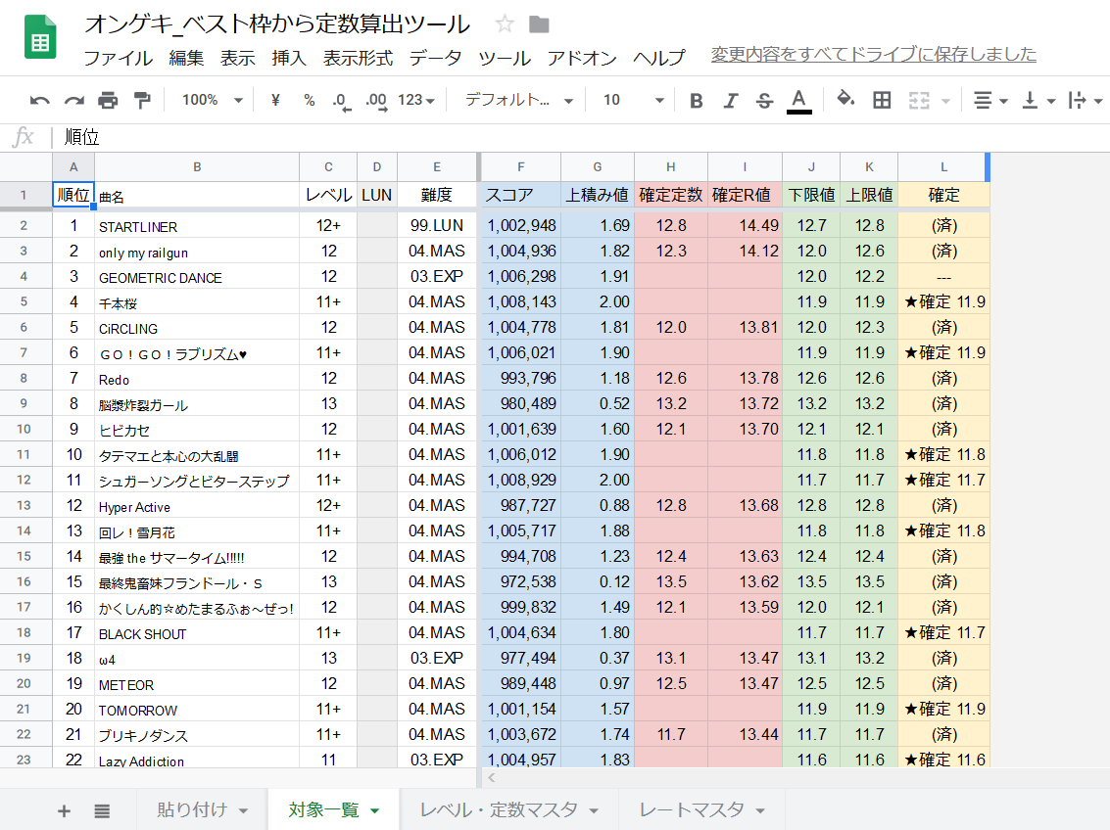
Task: Open the アドオン menu
Action: pyautogui.click(x=581, y=58)
